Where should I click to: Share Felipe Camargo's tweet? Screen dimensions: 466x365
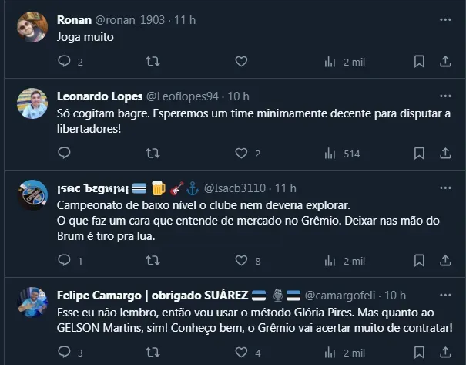[444, 353]
